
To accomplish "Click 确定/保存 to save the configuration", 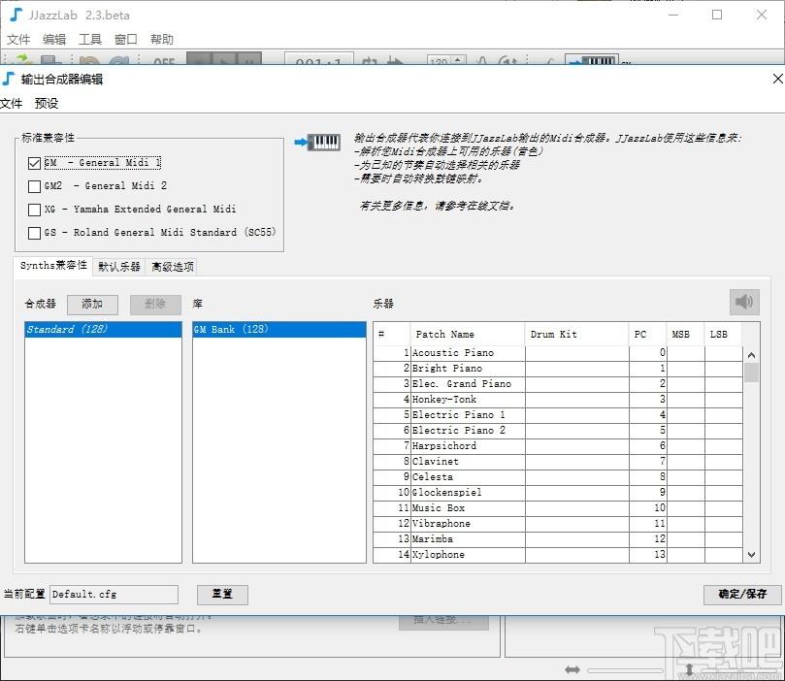I will click(x=742, y=595).
